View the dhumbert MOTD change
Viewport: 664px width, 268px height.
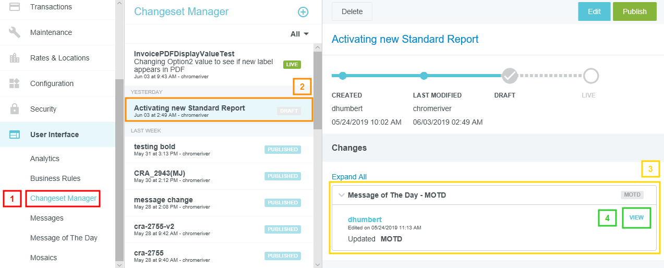pos(636,217)
